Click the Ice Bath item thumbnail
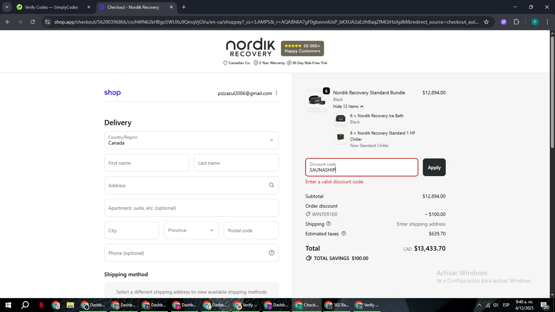Image resolution: width=555 pixels, height=312 pixels. pos(340,119)
